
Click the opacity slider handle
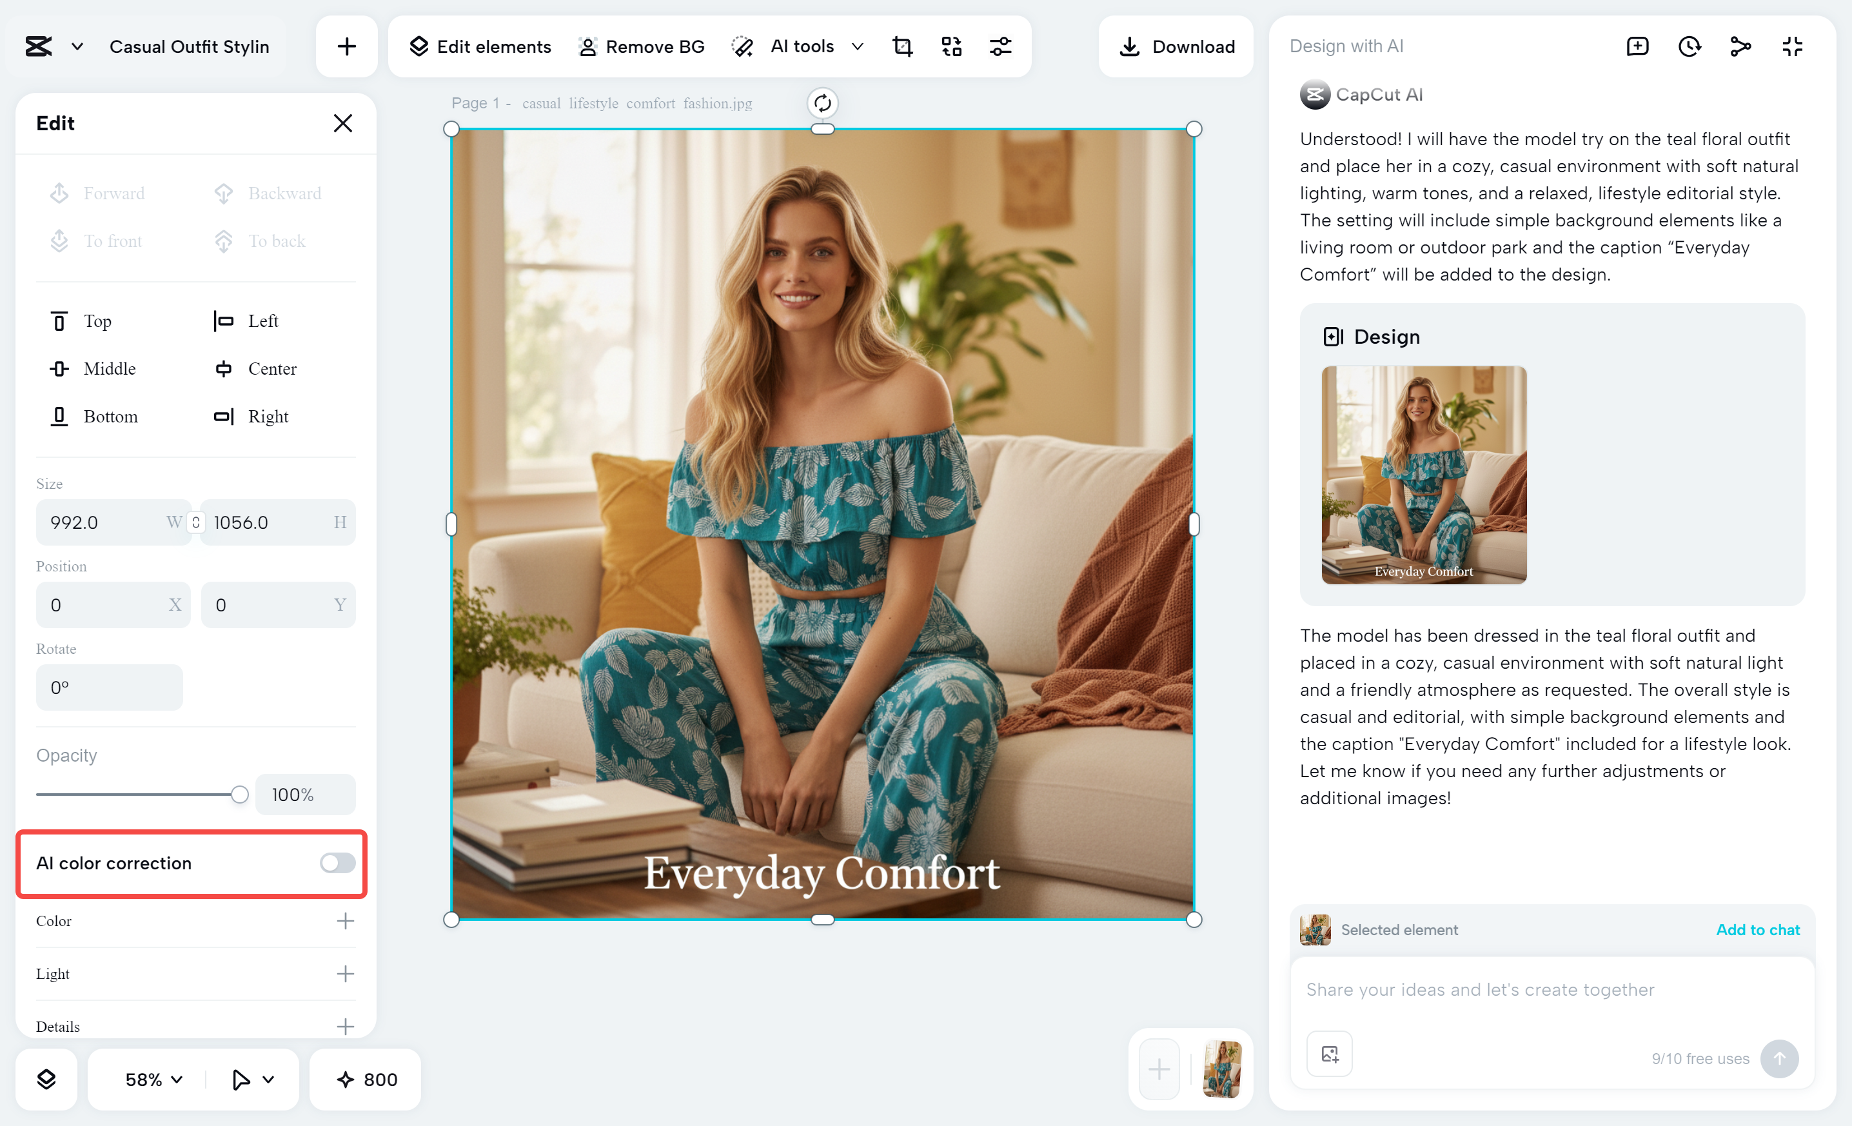point(239,795)
